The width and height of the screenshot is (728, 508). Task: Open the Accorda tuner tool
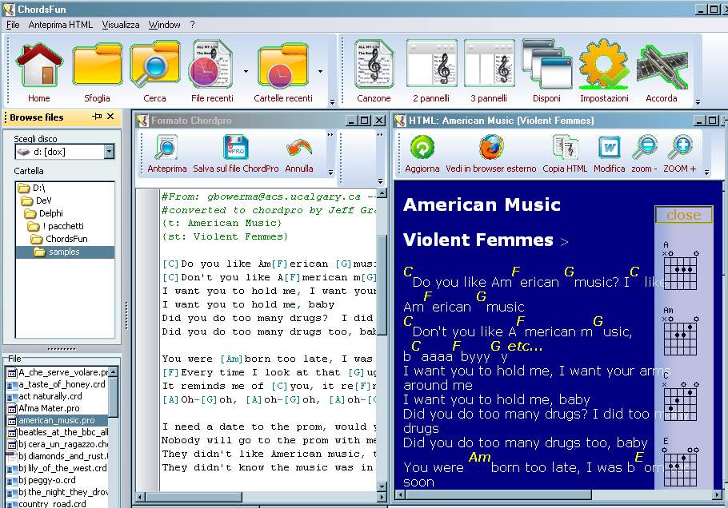(662, 66)
